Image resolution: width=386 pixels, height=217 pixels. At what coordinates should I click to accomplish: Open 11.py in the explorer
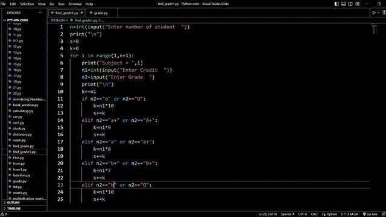pos(17,35)
